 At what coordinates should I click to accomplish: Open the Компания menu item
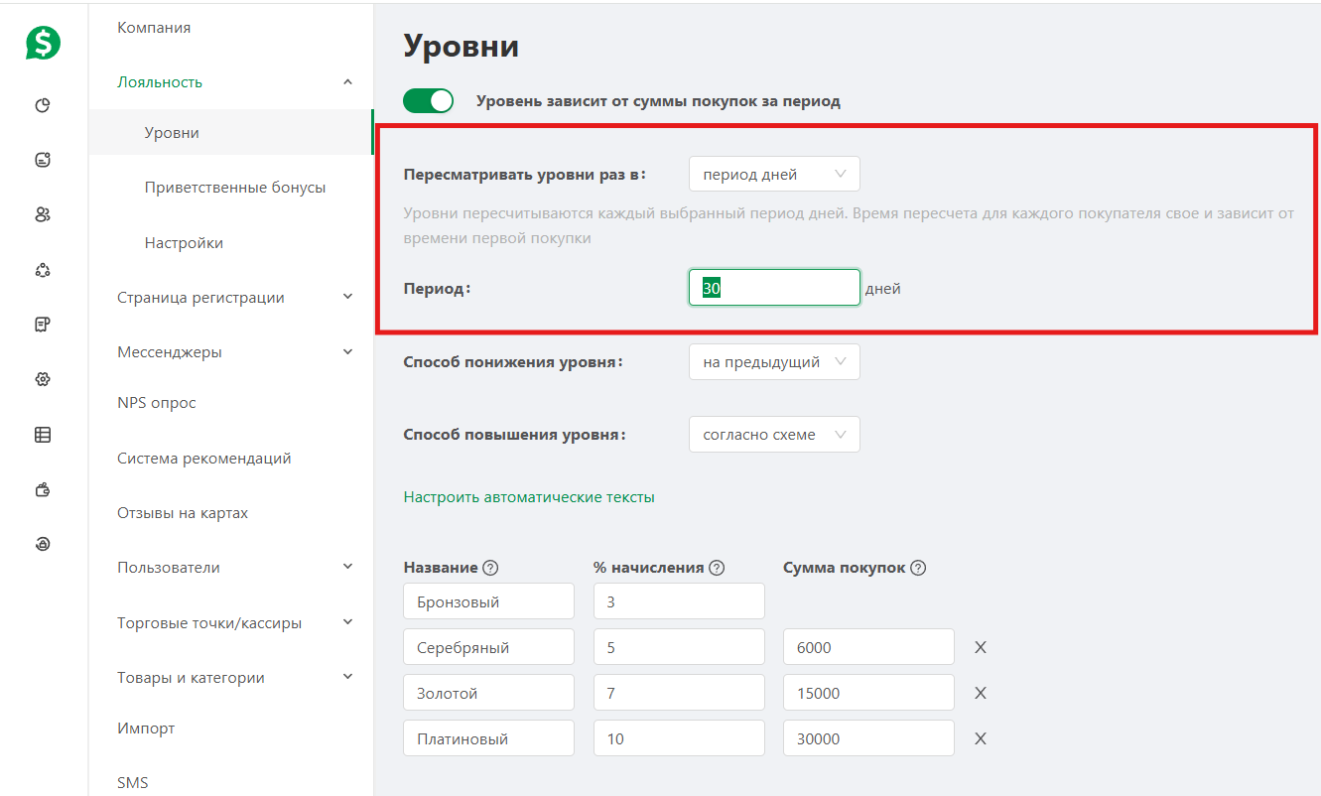pyautogui.click(x=154, y=28)
